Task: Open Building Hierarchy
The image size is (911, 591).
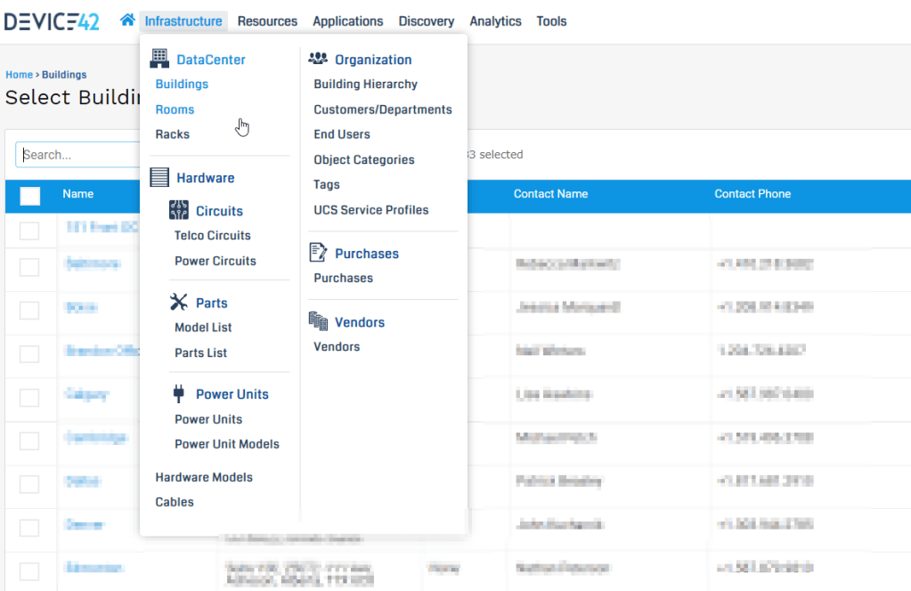Action: click(365, 85)
